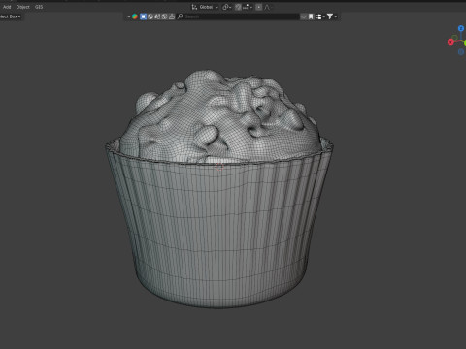Open the funnel filter dropdown

click(x=332, y=16)
